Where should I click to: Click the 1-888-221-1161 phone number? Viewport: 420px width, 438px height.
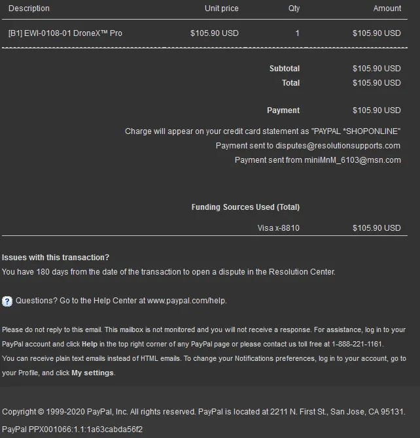357,344
